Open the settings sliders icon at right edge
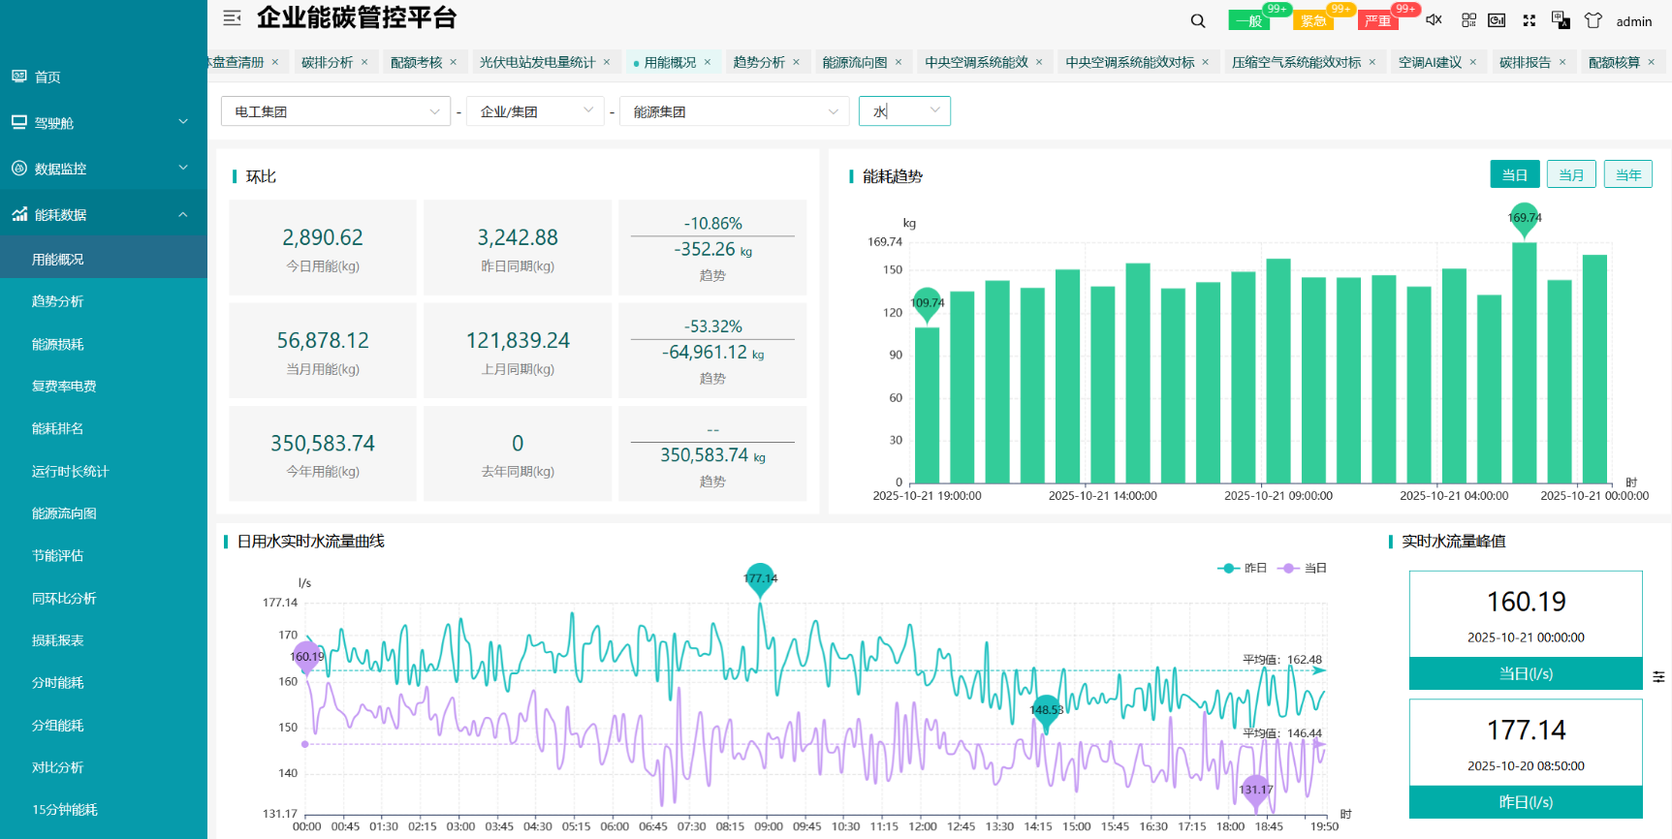This screenshot has height=839, width=1672. (1658, 676)
